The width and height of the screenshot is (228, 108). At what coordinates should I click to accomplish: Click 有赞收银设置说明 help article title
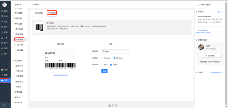click(x=204, y=16)
